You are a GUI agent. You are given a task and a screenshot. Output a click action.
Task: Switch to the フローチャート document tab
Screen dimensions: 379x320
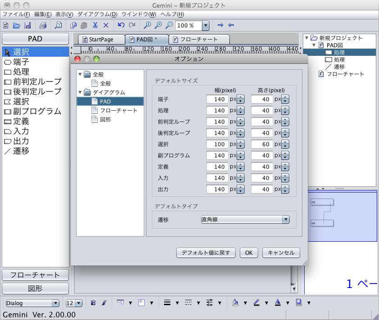point(199,39)
